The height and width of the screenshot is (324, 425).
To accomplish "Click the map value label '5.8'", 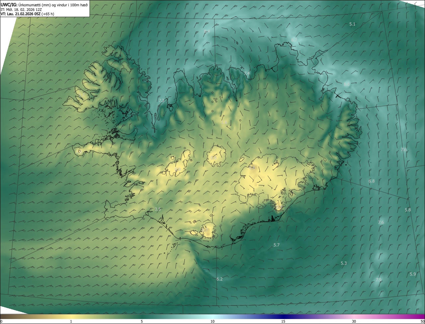I will pos(408,210).
